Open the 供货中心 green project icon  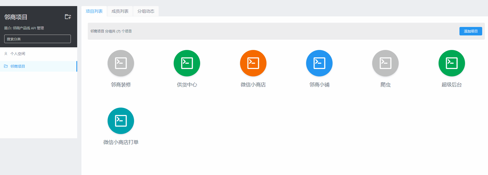coord(187,63)
